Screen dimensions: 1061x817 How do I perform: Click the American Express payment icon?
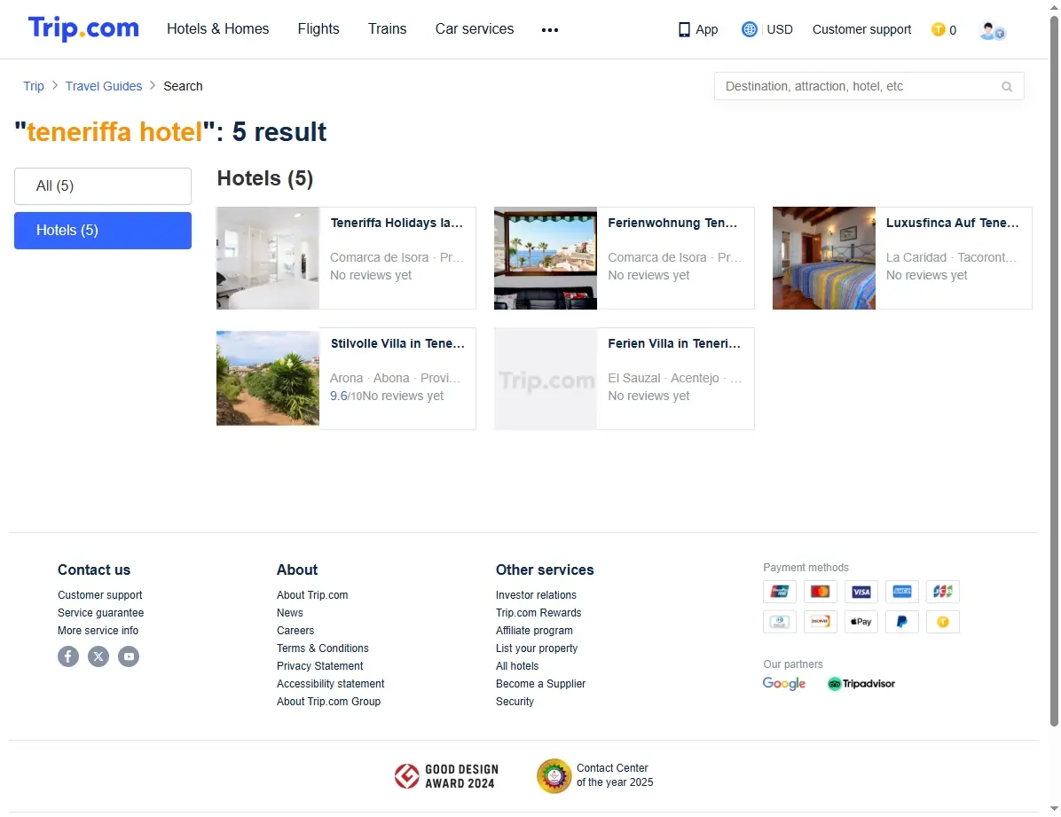[x=902, y=592]
